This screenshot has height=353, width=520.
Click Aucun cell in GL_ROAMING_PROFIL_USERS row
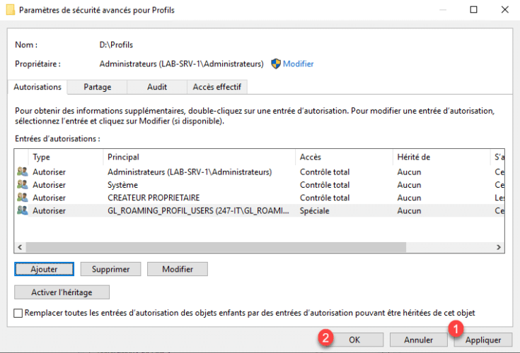[x=409, y=211]
